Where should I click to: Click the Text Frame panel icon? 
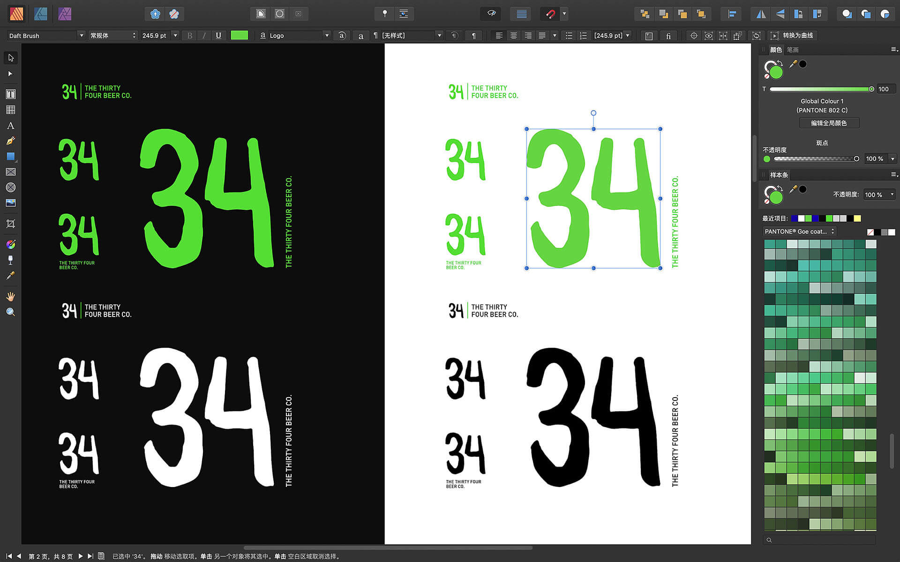pyautogui.click(x=649, y=36)
